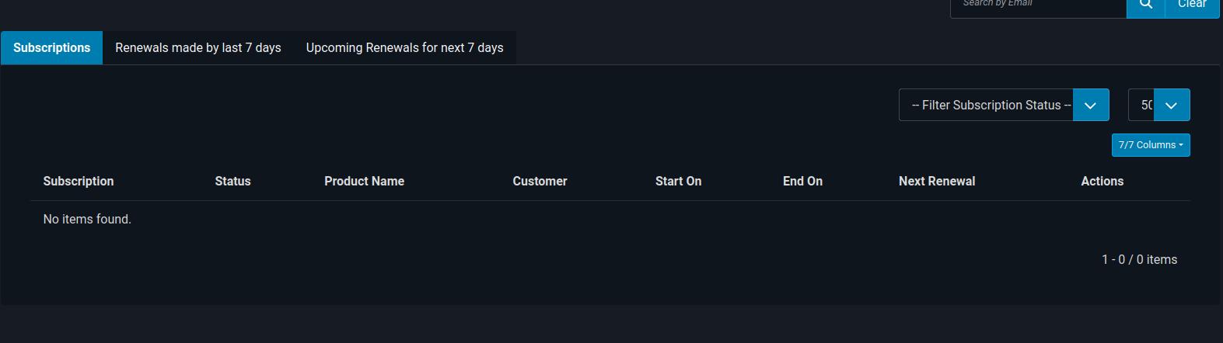Click the Clear button
This screenshot has width=1223, height=343.
[1192, 5]
